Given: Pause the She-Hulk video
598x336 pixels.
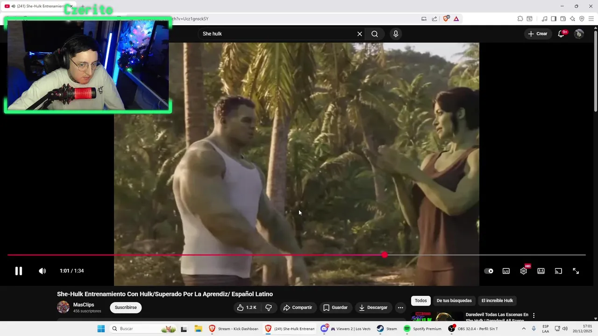Looking at the screenshot, I should coord(19,271).
